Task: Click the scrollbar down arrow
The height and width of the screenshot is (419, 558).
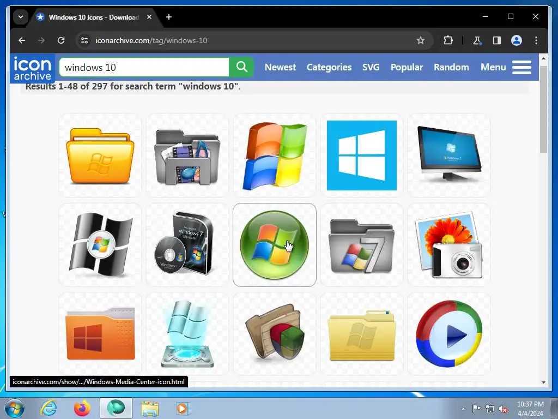Action: [x=543, y=382]
